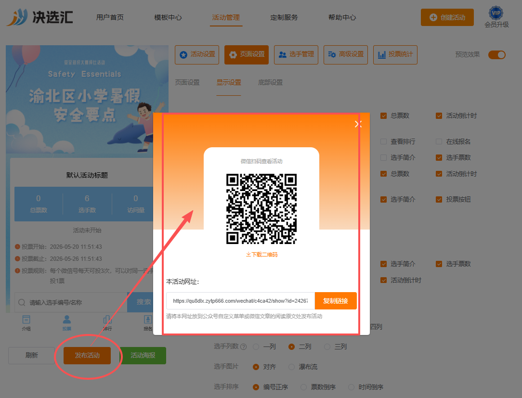
Task: Check the 查看排行 checkbox
Action: pyautogui.click(x=383, y=141)
